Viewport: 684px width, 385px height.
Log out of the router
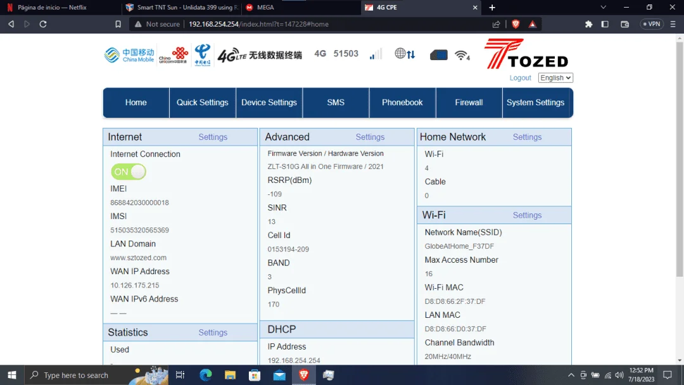click(520, 78)
